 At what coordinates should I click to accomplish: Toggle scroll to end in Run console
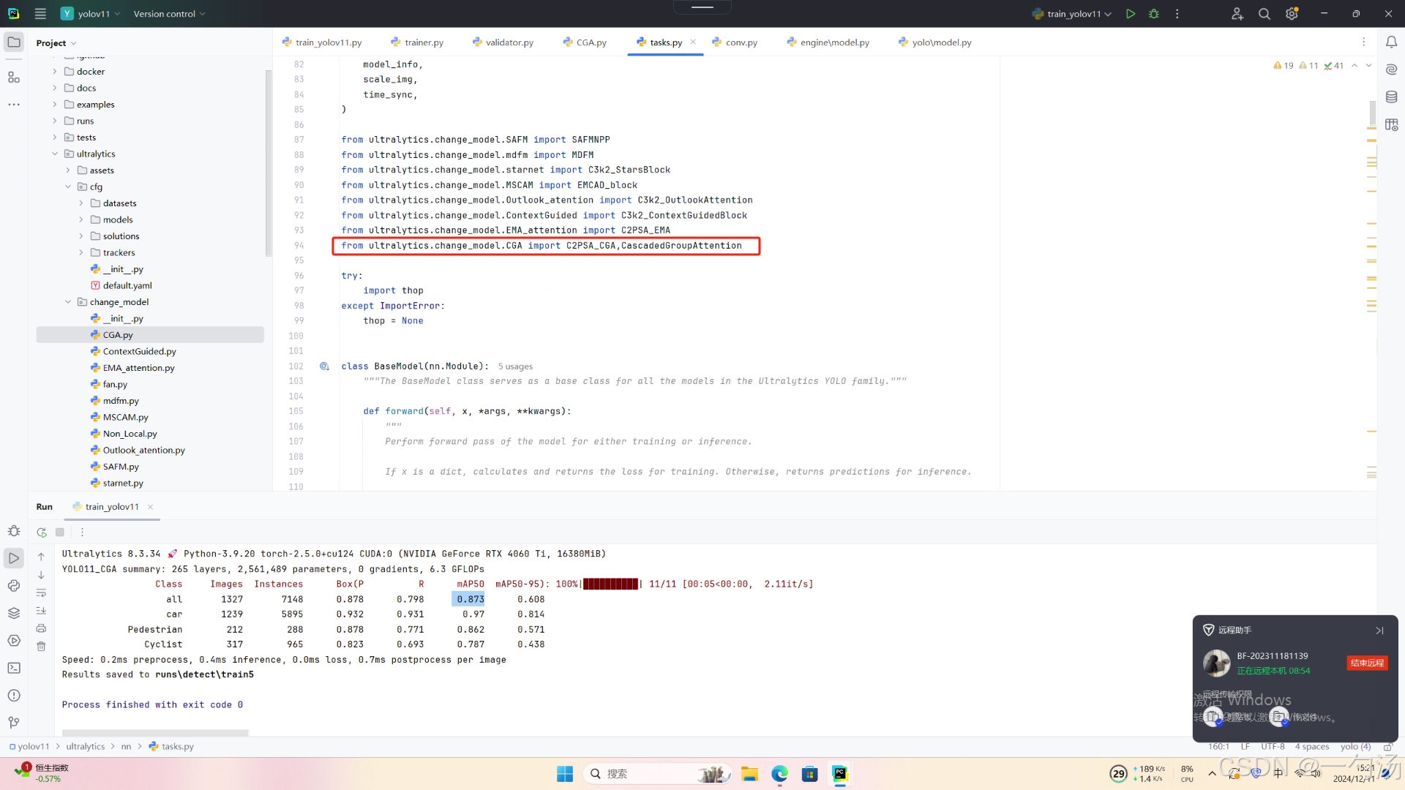pos(42,611)
